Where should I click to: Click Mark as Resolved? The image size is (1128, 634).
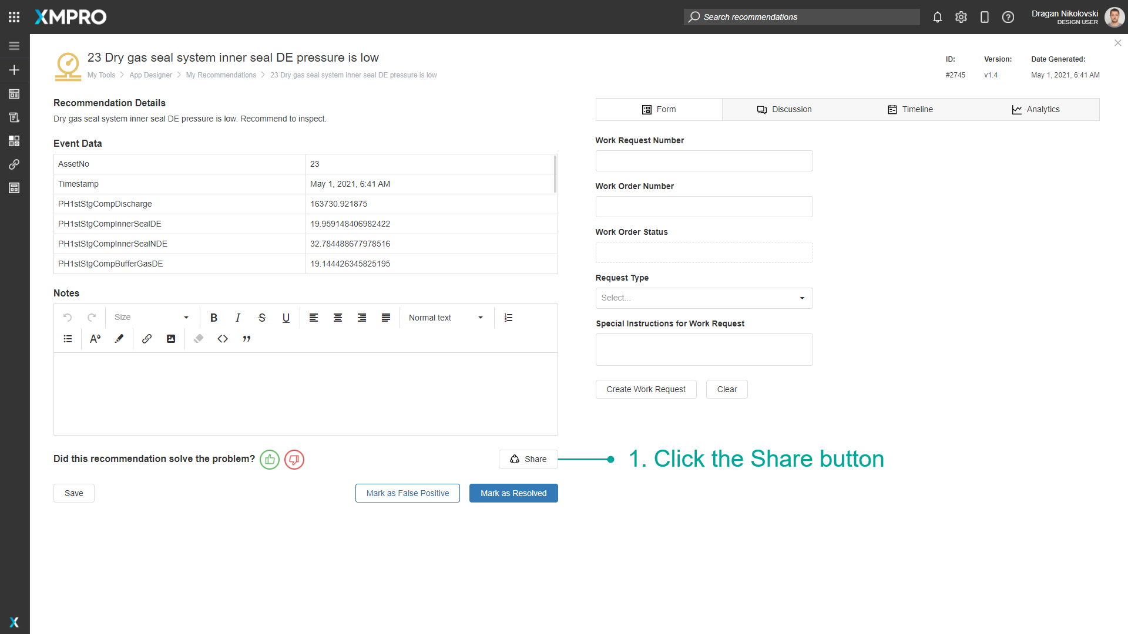coord(513,493)
